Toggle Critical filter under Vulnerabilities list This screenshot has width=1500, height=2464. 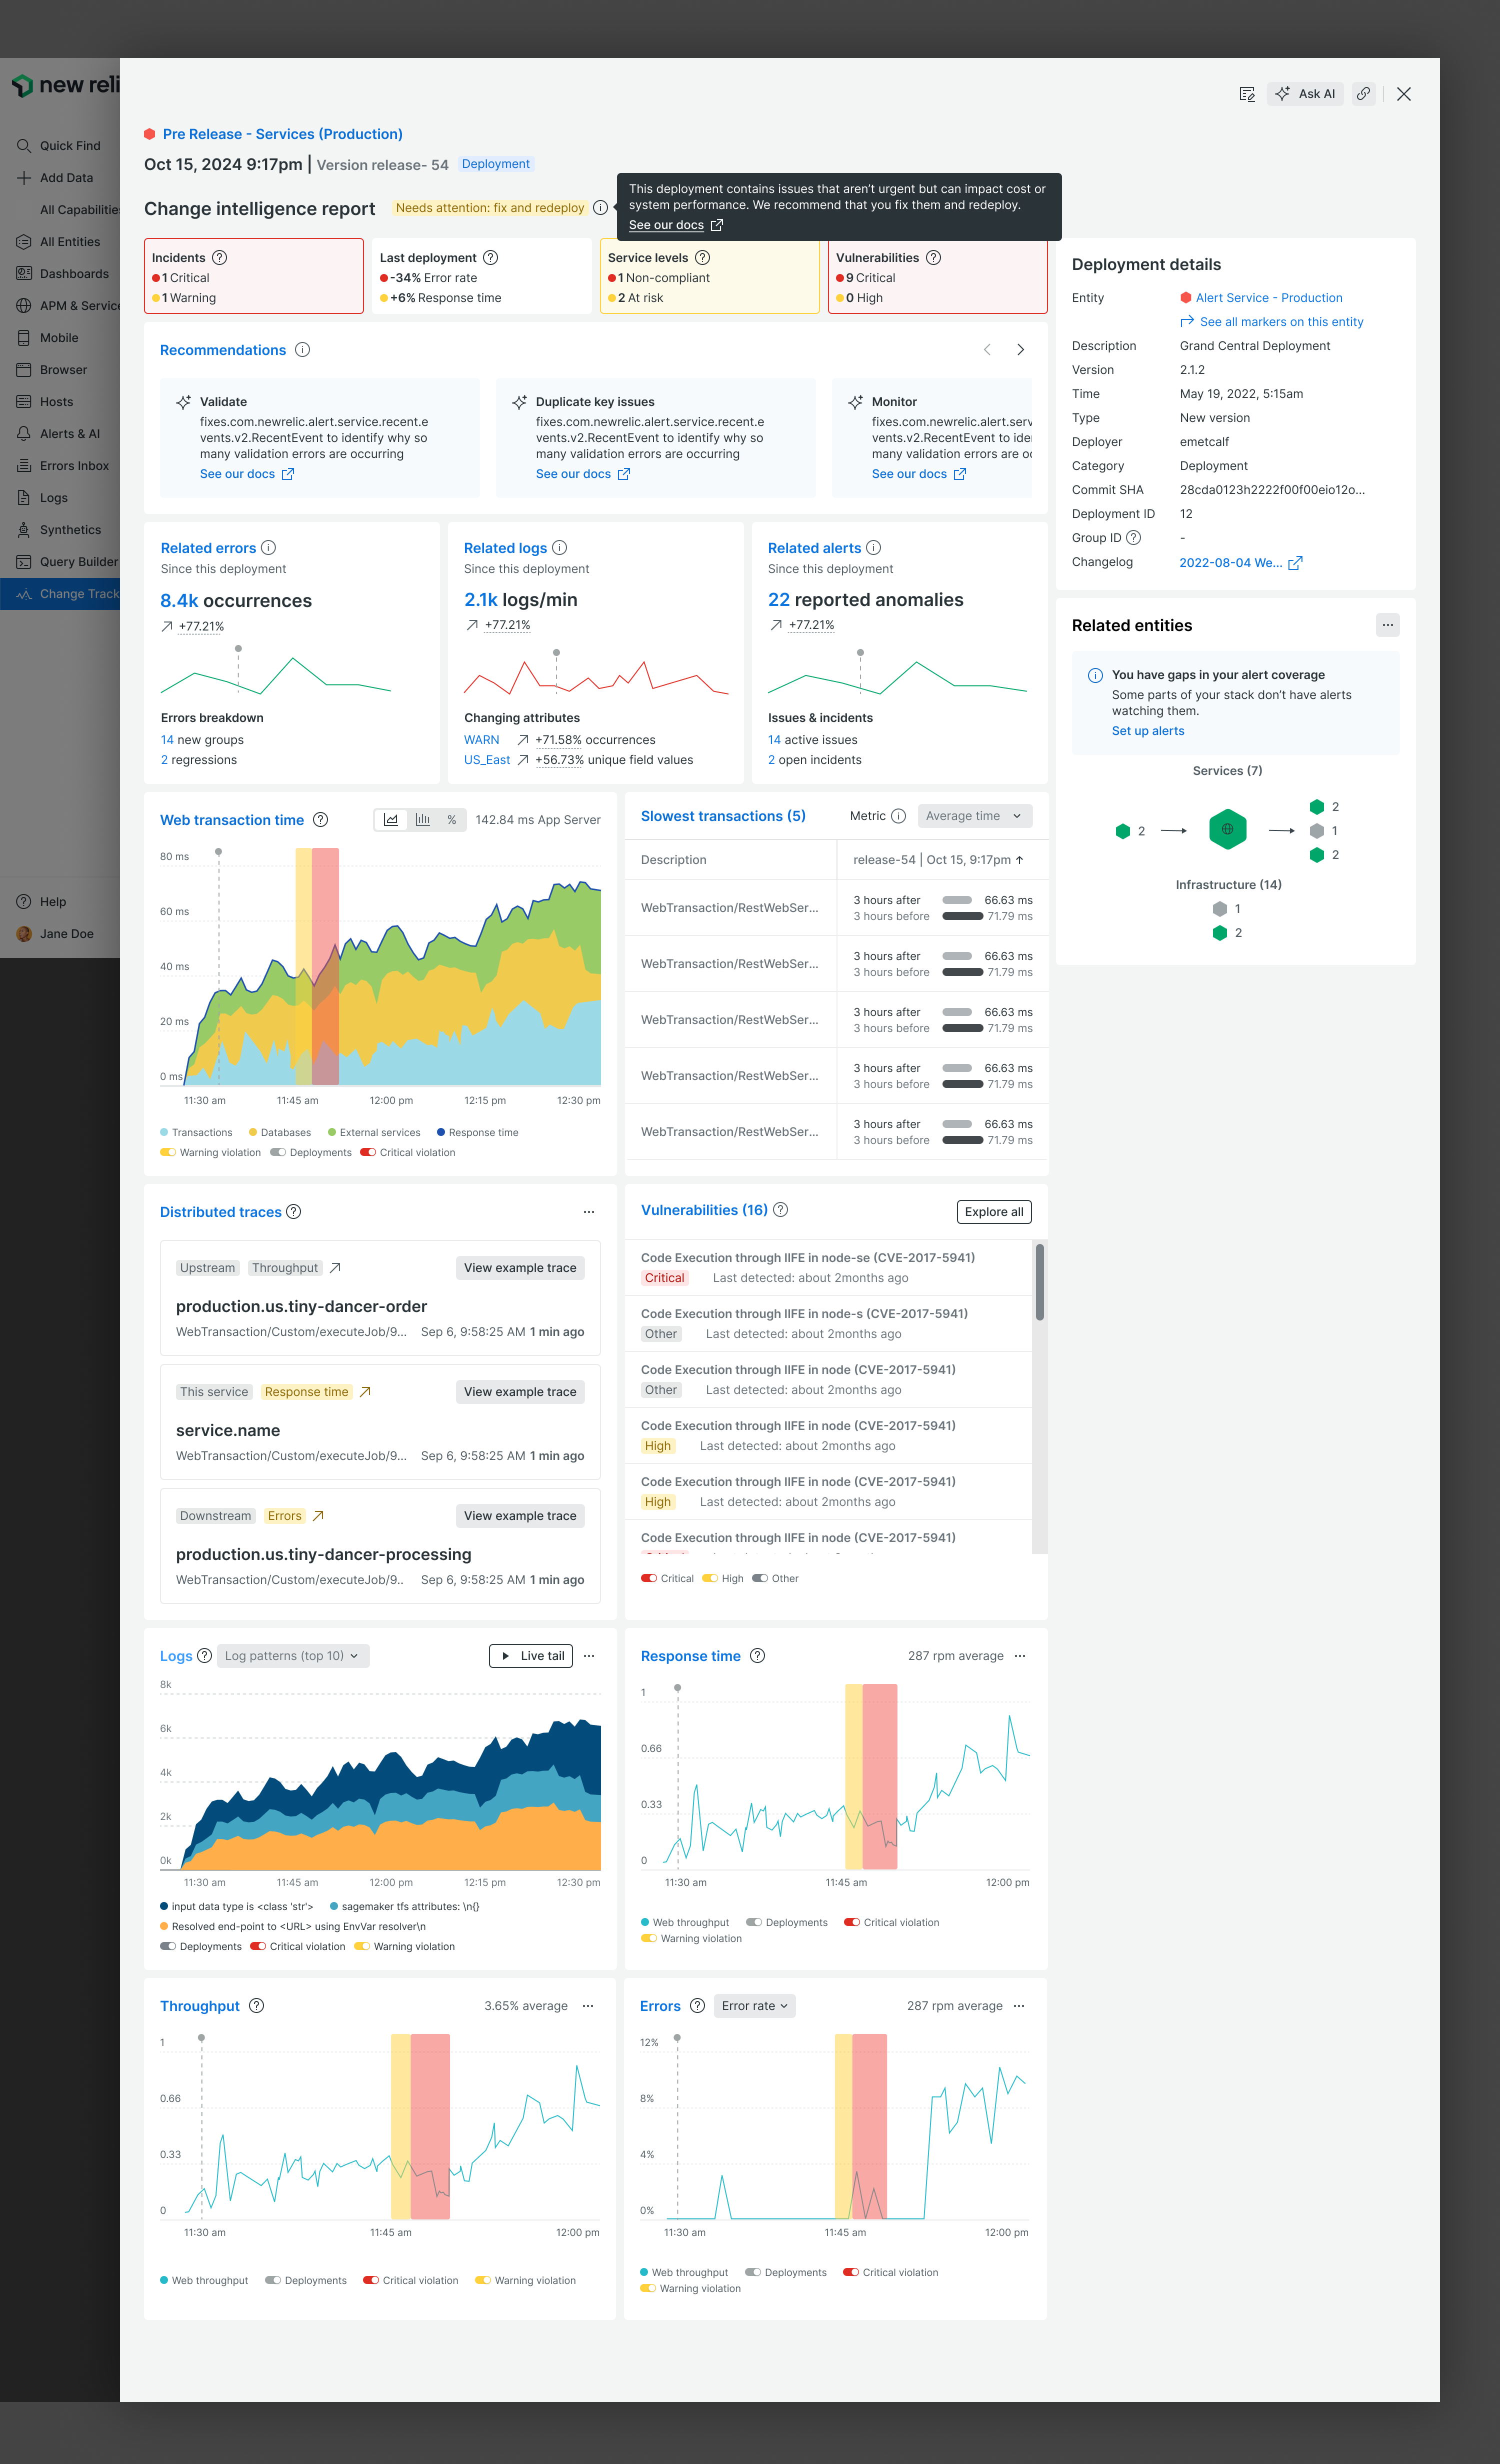tap(649, 1579)
